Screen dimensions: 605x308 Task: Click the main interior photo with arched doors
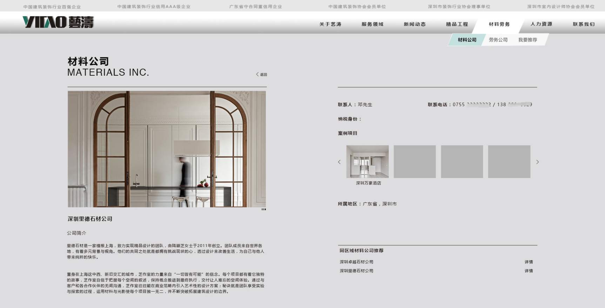point(167,149)
